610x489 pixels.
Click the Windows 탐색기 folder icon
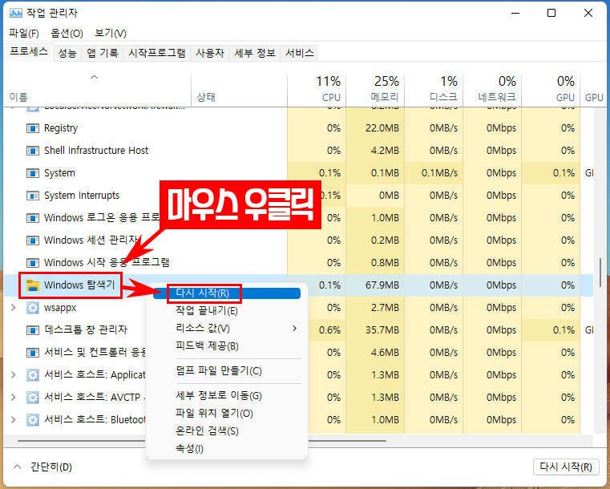click(33, 285)
